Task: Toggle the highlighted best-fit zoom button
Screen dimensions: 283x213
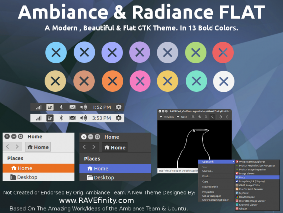Action: click(212, 117)
